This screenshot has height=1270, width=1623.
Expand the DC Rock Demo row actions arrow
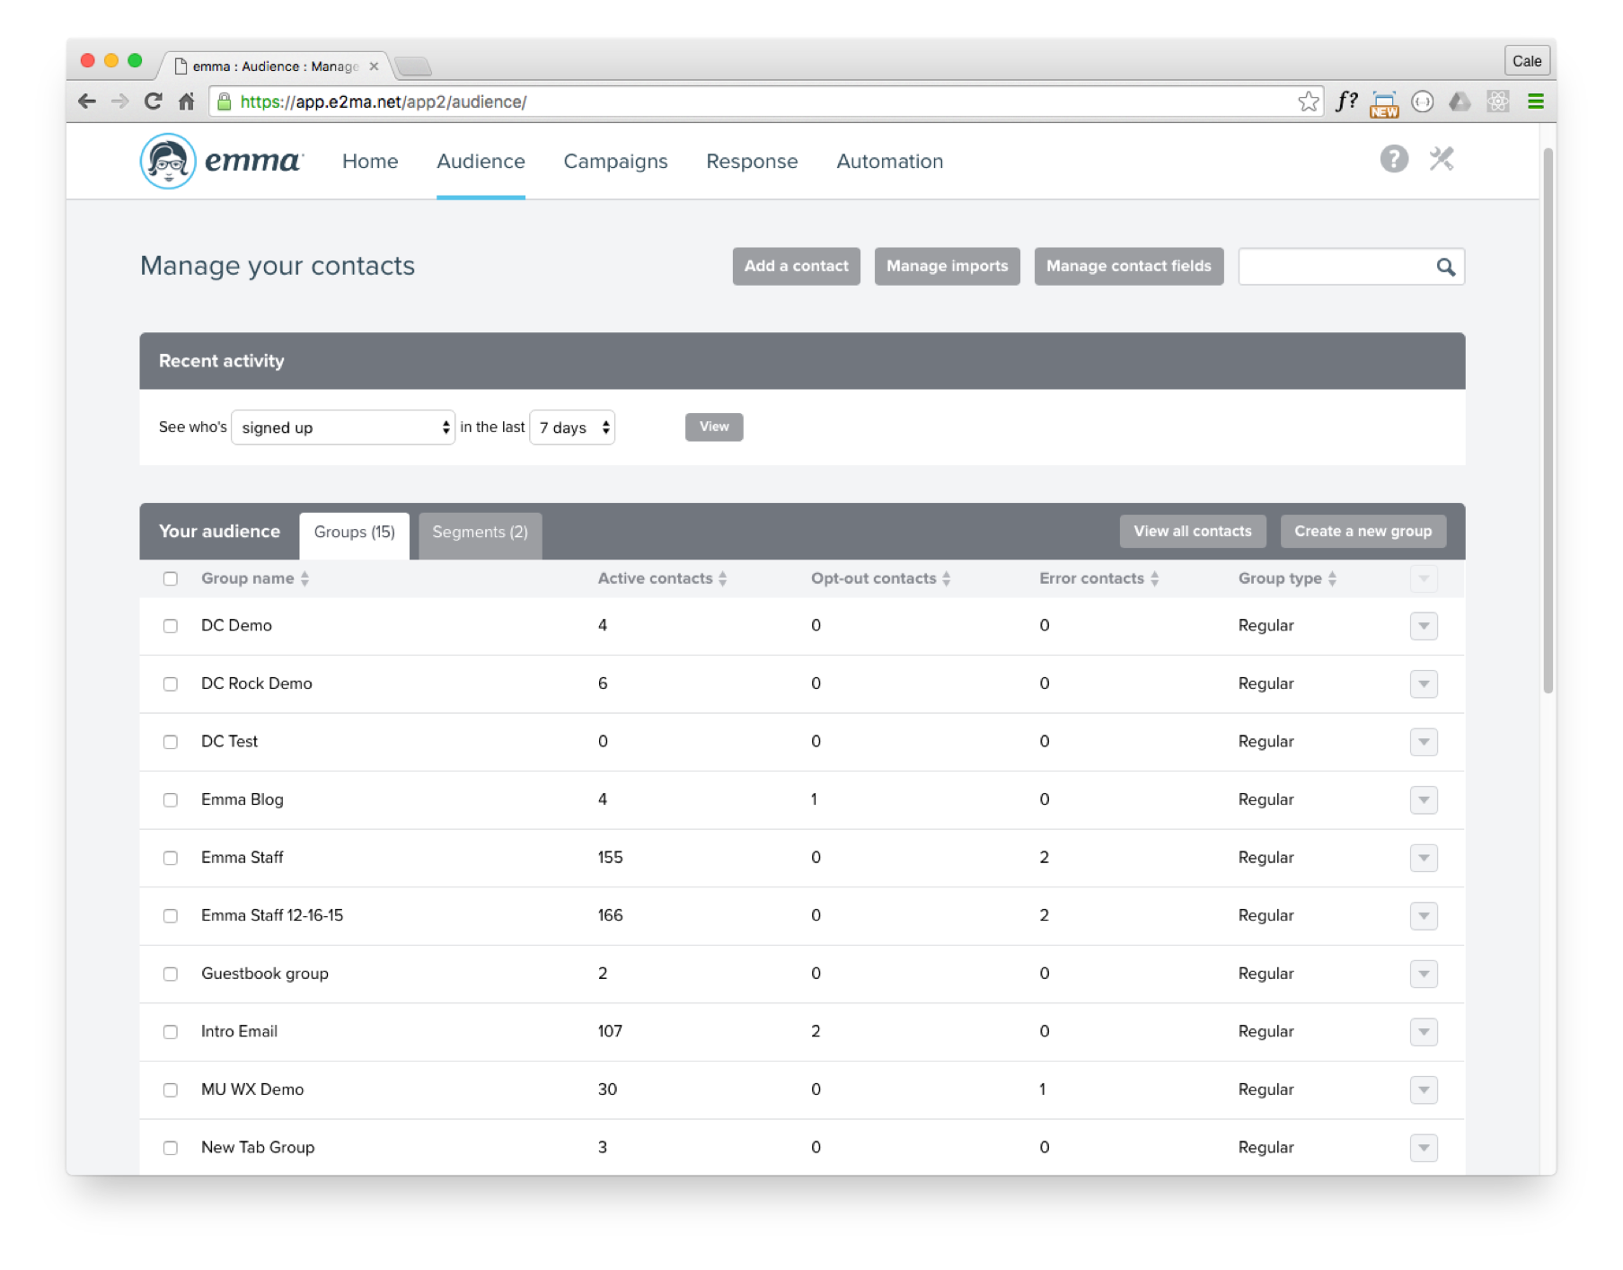(1423, 684)
